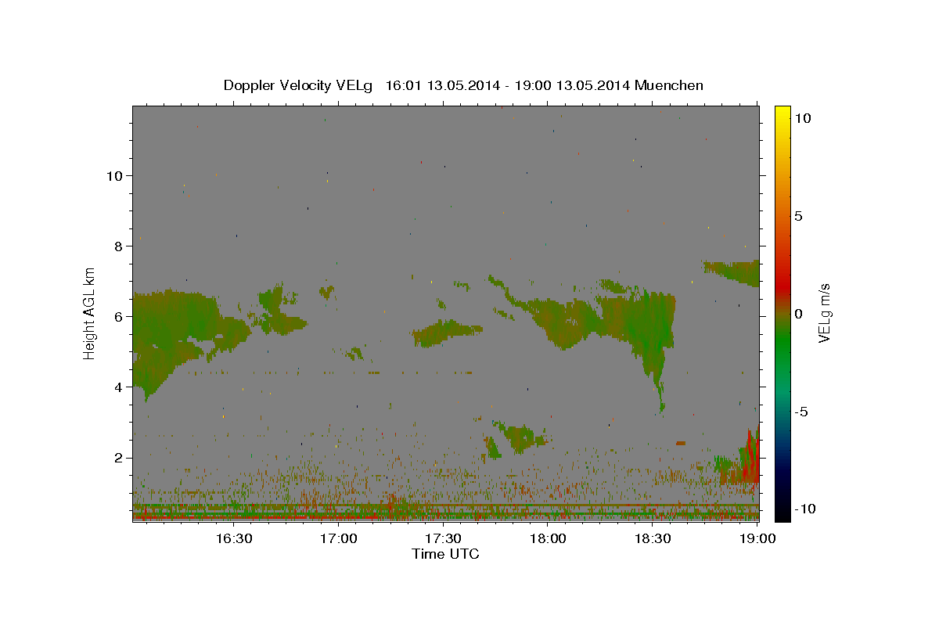Click the '18:30' time tick label

(653, 539)
